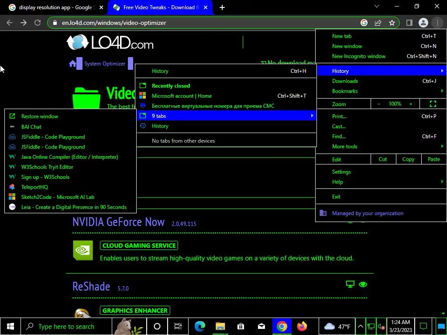Image resolution: width=447 pixels, height=335 pixels.
Task: Expand the Help submenu
Action: coord(381,182)
